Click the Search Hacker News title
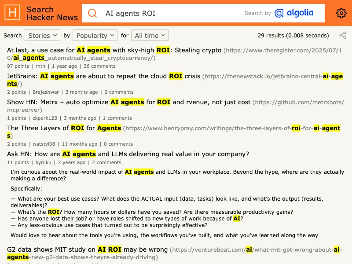The width and height of the screenshot is (352, 264). tap(52, 14)
